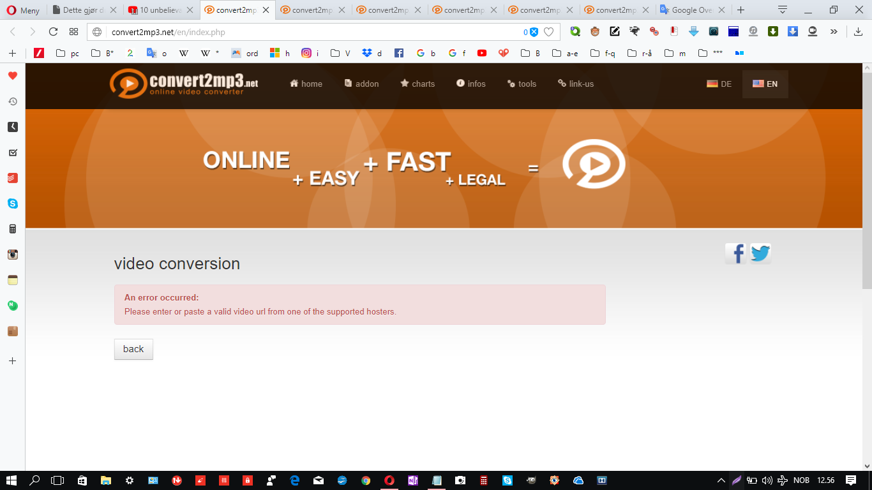Open the tools menu item
The image size is (872, 490).
(x=522, y=84)
